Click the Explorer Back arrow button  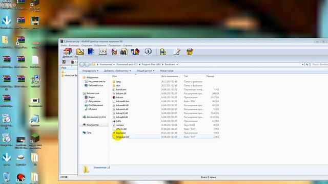[x=82, y=64]
